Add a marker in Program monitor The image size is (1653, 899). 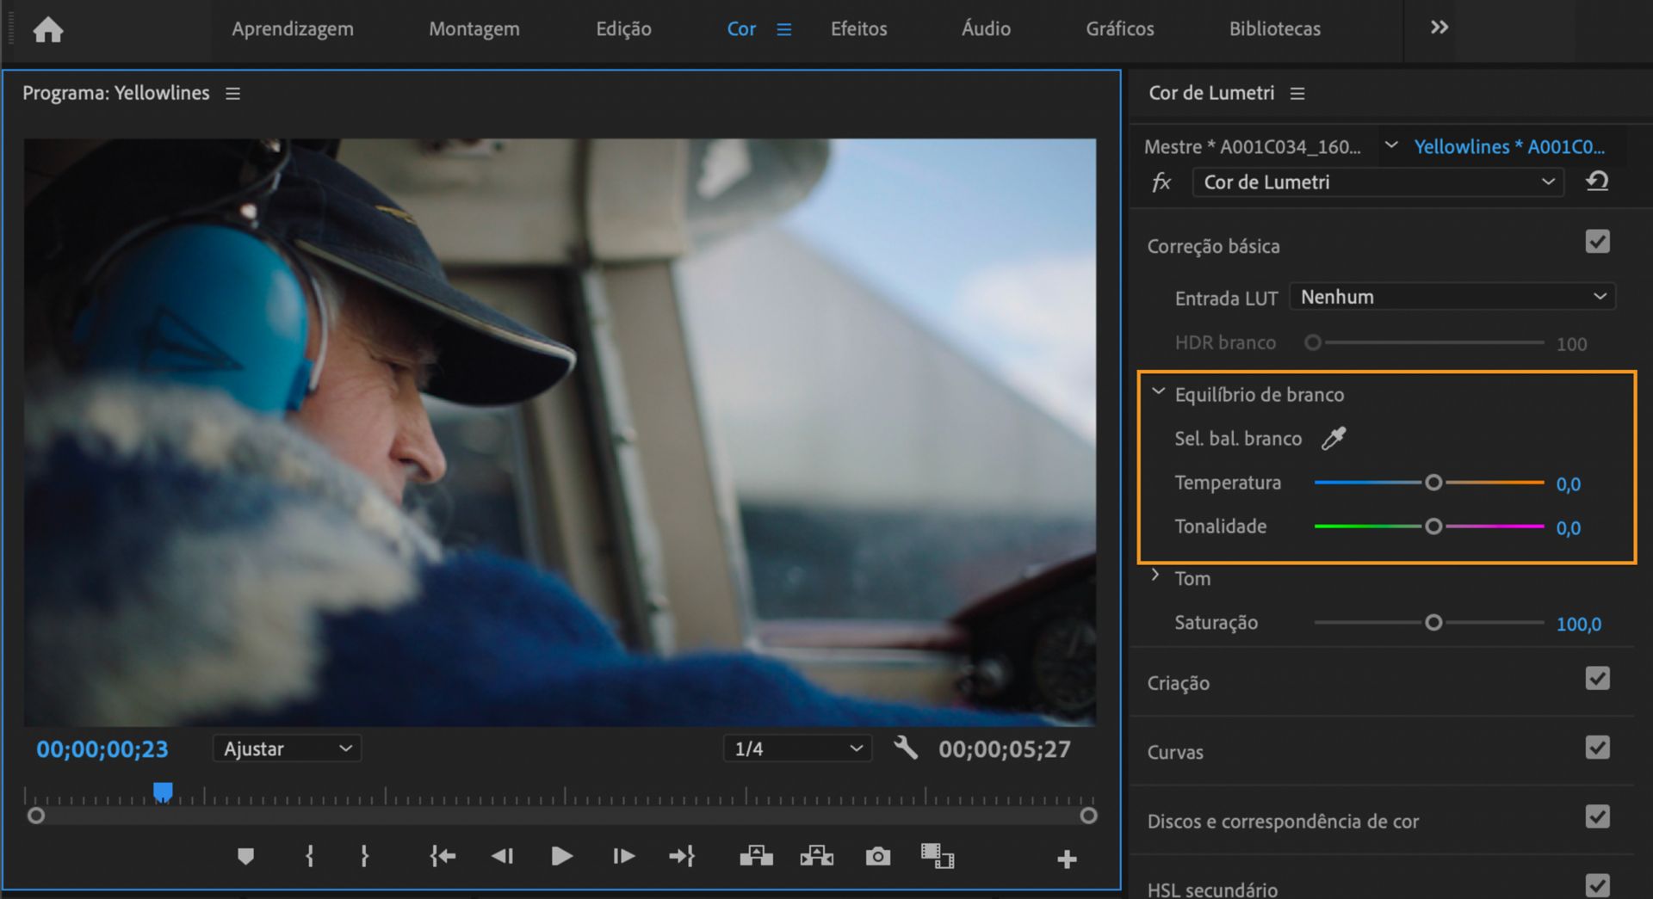245,856
